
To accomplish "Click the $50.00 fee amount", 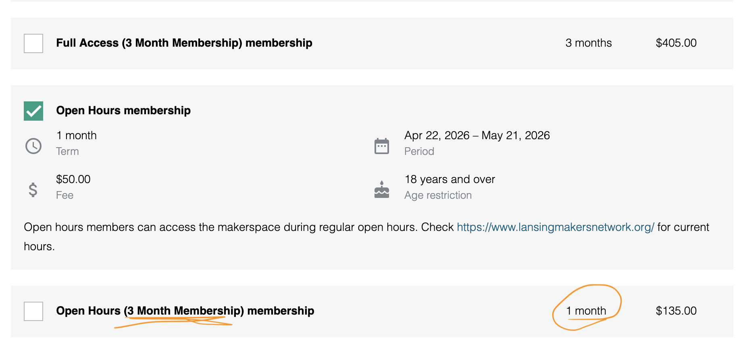I will point(73,179).
